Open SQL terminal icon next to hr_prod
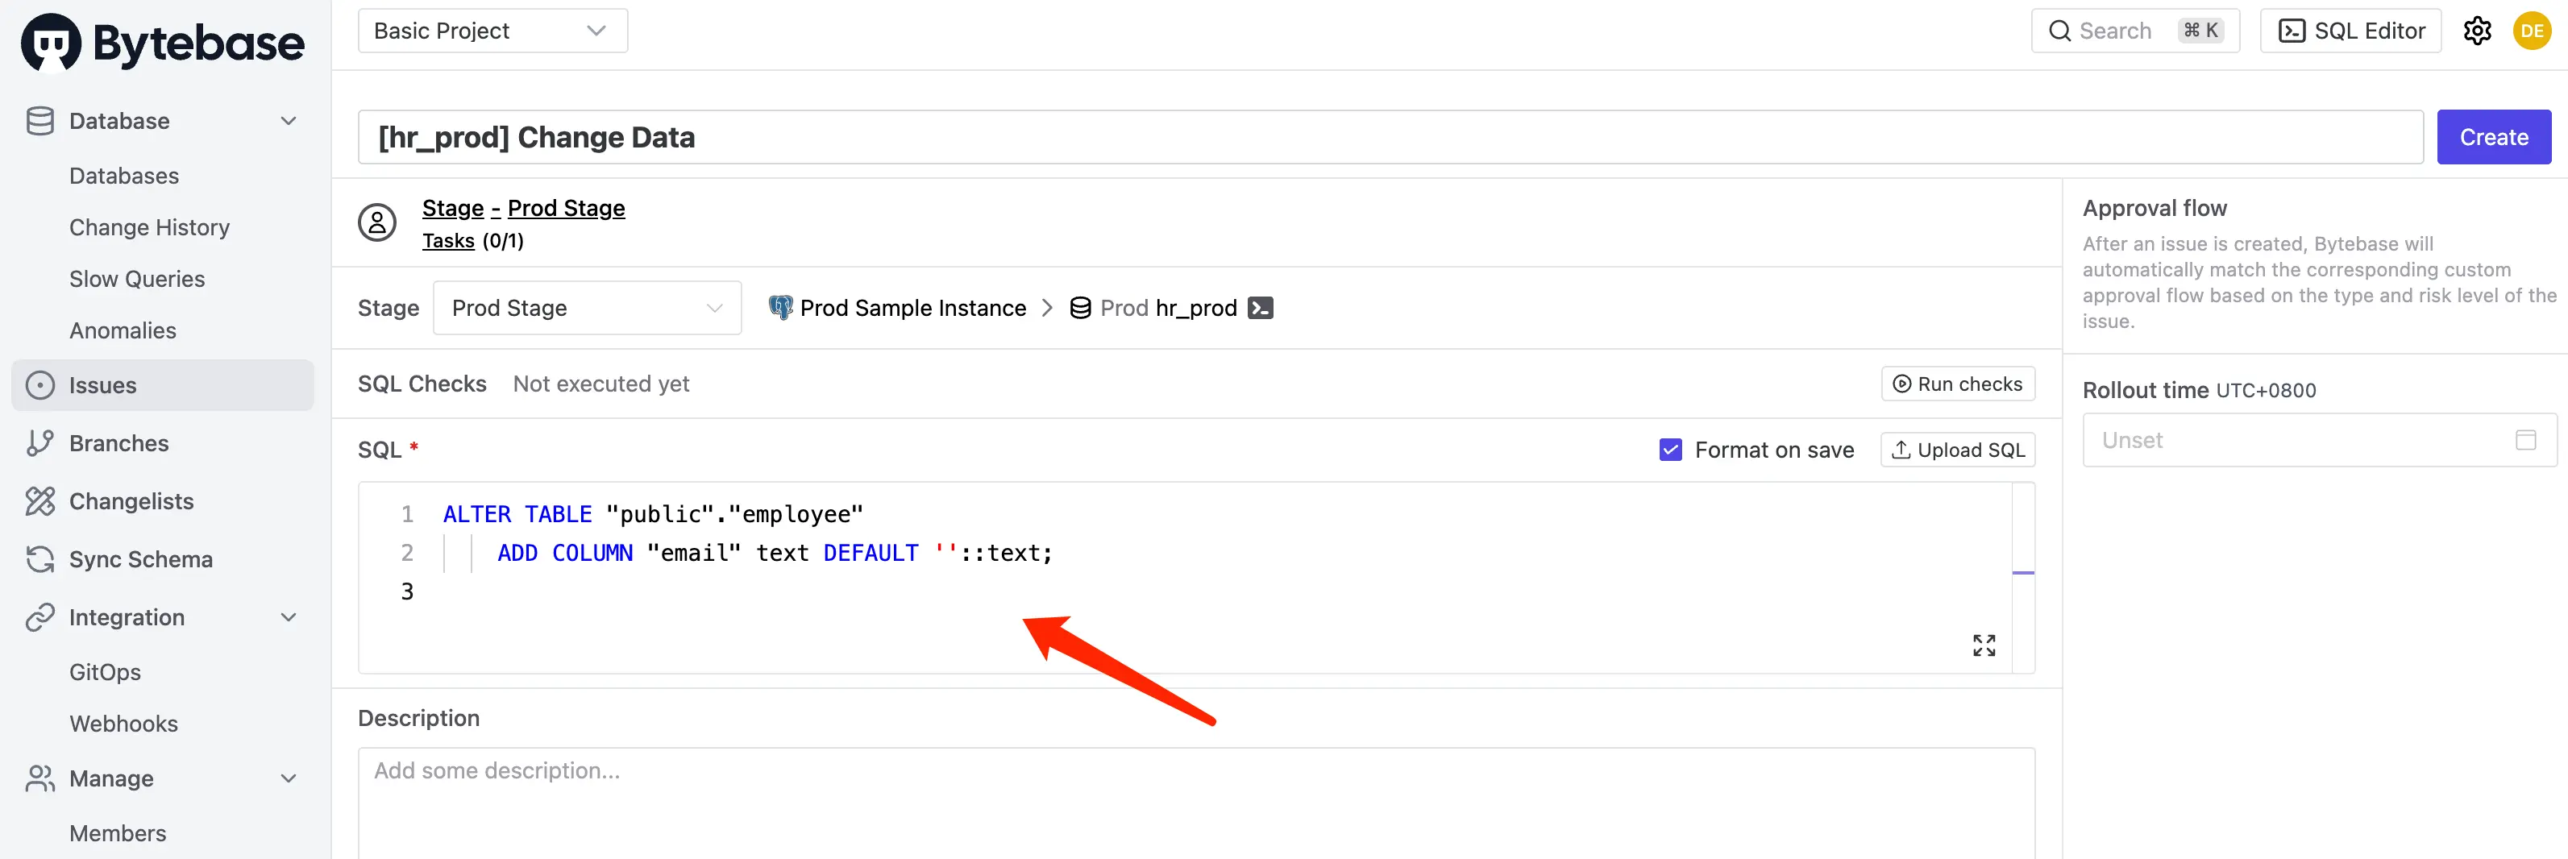The height and width of the screenshot is (859, 2568). pos(1260,308)
